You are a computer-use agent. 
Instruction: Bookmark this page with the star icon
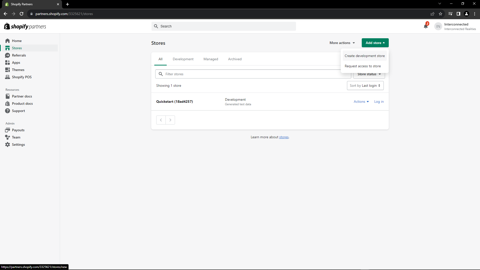pos(440,14)
